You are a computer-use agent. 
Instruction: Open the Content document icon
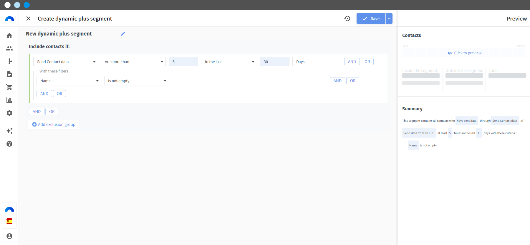9,74
